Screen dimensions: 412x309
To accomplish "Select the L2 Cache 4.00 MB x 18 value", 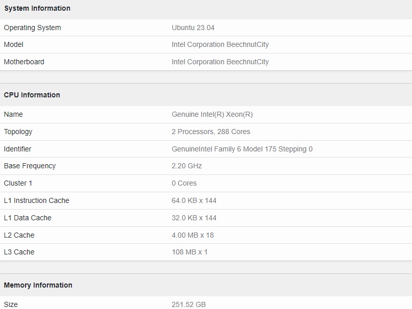I will pos(193,235).
